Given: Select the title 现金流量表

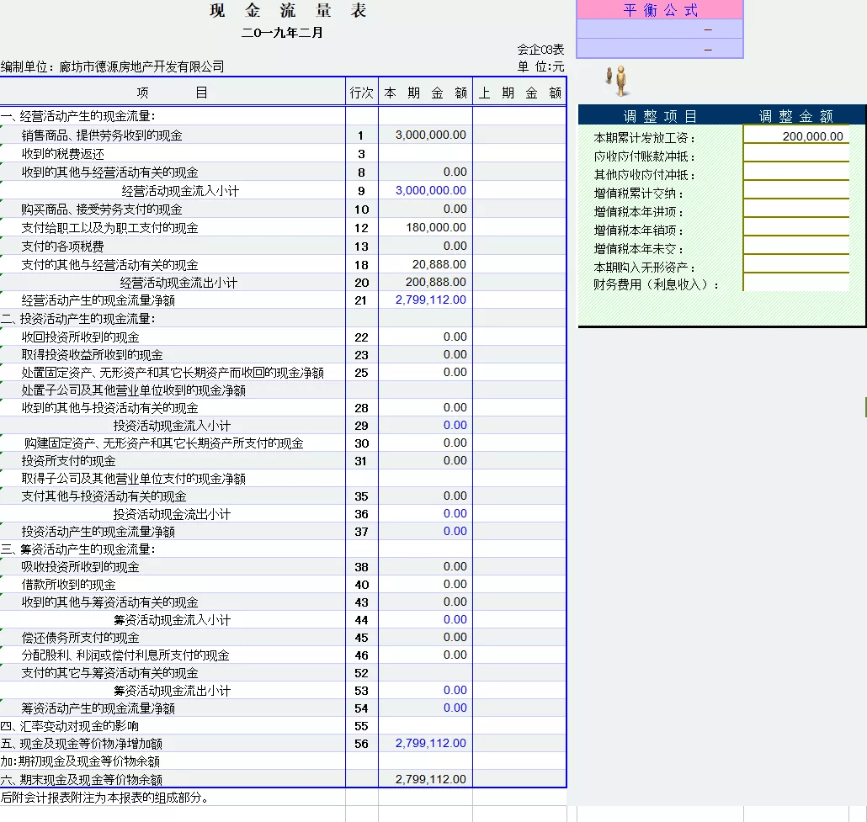Looking at the screenshot, I should pyautogui.click(x=288, y=10).
